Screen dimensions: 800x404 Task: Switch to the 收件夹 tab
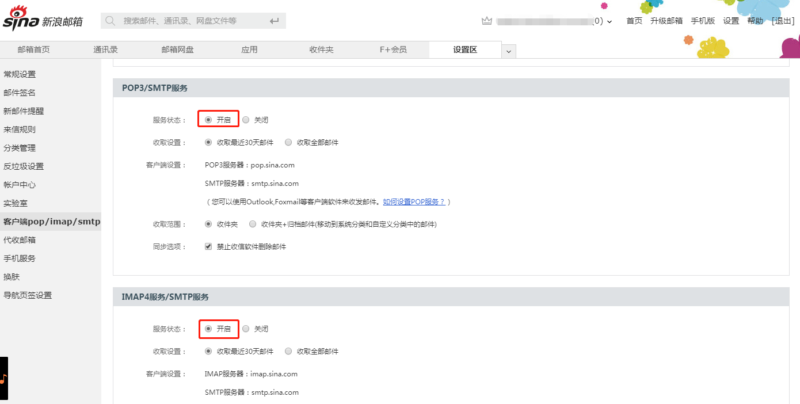322,49
